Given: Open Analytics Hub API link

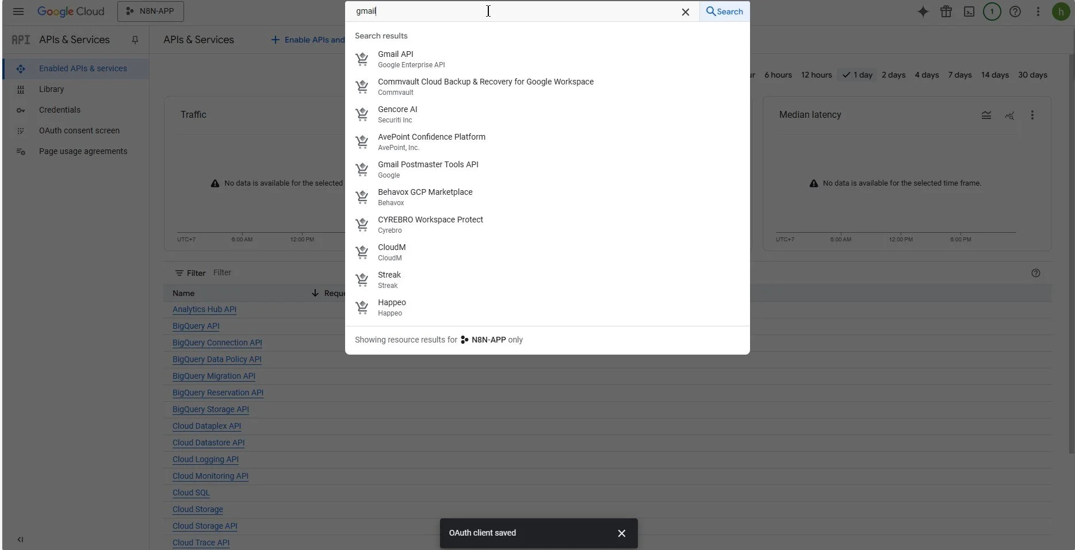Looking at the screenshot, I should point(204,309).
